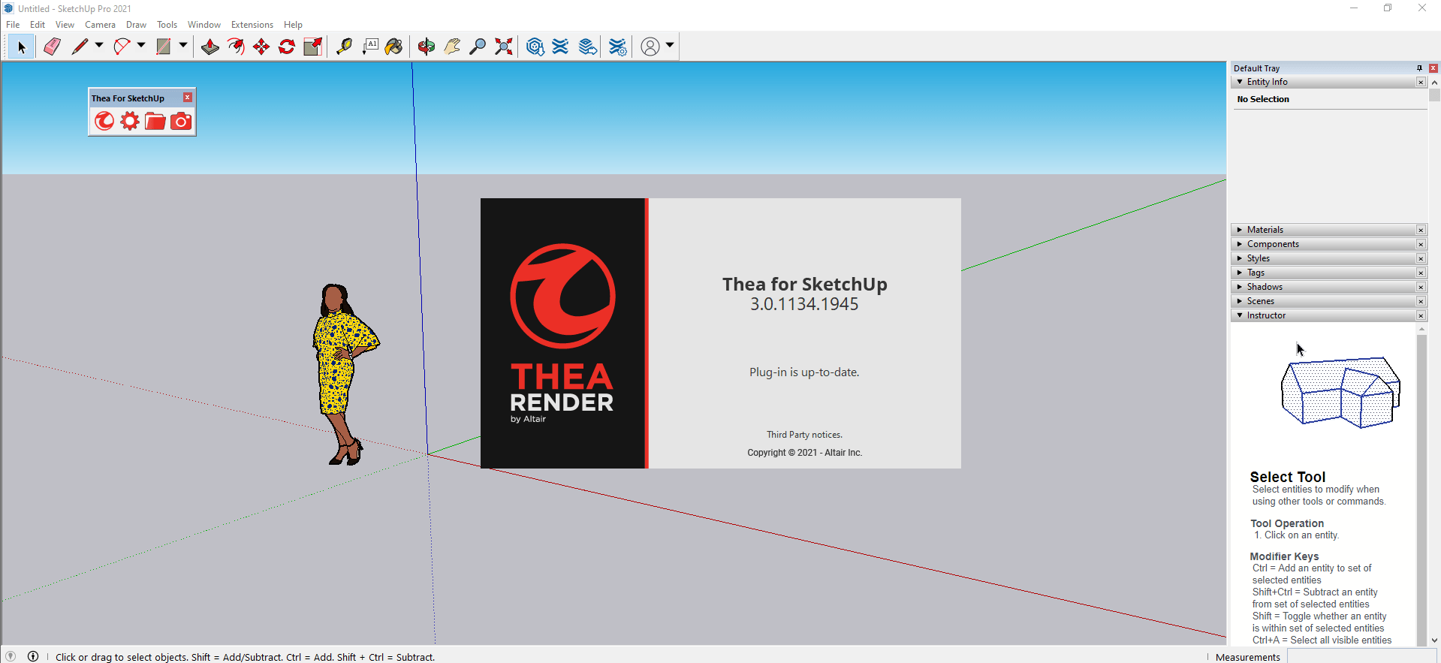
Task: Select the Offset tool
Action: tap(236, 47)
